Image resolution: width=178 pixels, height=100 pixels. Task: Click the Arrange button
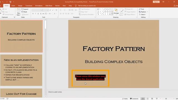(x=116, y=12)
